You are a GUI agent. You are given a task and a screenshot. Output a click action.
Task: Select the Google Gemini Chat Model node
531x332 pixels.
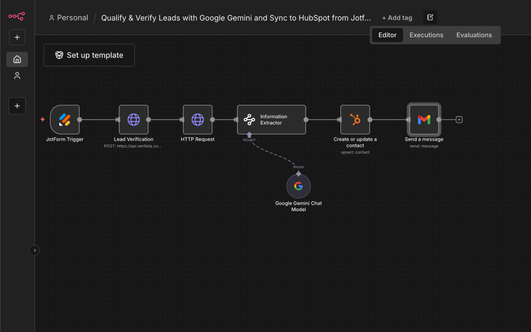click(299, 186)
